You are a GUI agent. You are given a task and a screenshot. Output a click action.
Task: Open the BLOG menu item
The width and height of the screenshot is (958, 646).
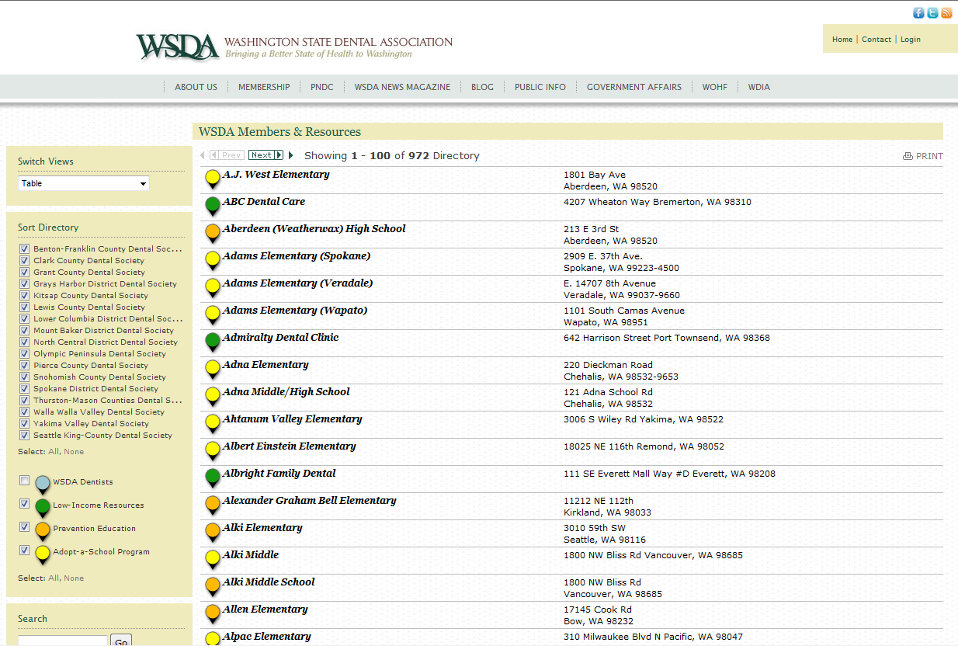pyautogui.click(x=482, y=87)
